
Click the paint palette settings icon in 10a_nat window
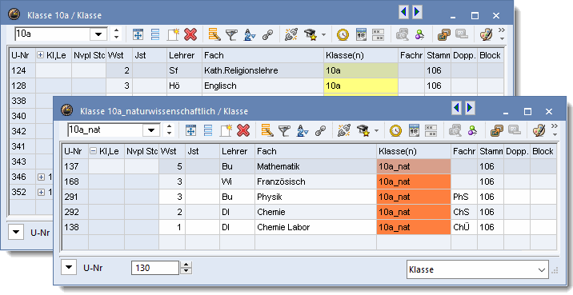(539, 130)
